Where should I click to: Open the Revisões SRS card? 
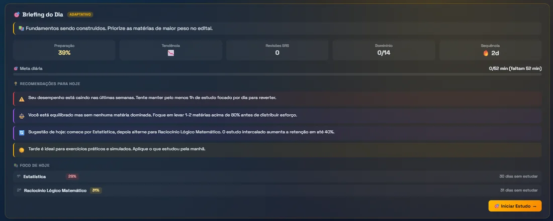[277, 50]
